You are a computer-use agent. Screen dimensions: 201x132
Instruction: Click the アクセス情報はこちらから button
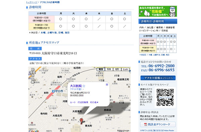tap(158, 78)
